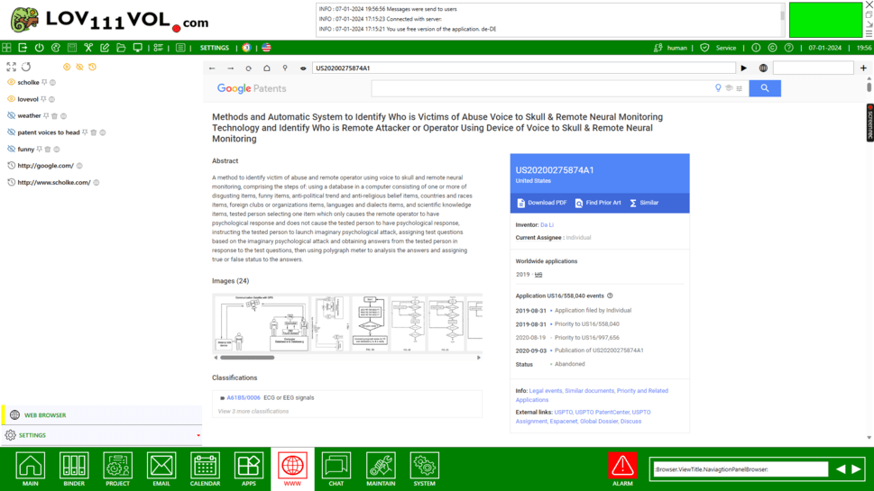This screenshot has height=491, width=874.
Task: Click the human user icon
Action: coord(658,48)
